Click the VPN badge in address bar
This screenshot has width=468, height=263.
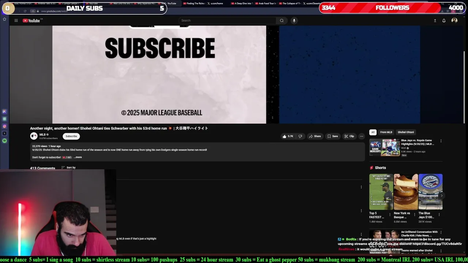tap(33, 11)
